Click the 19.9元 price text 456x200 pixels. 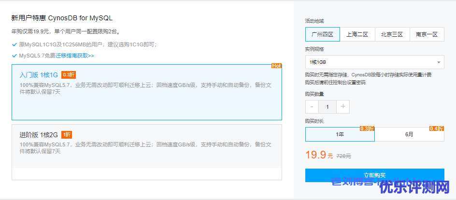pos(319,155)
